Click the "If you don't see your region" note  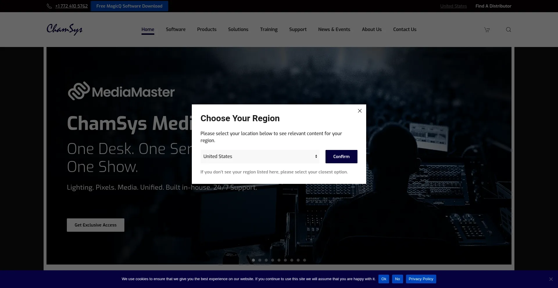pos(274,172)
